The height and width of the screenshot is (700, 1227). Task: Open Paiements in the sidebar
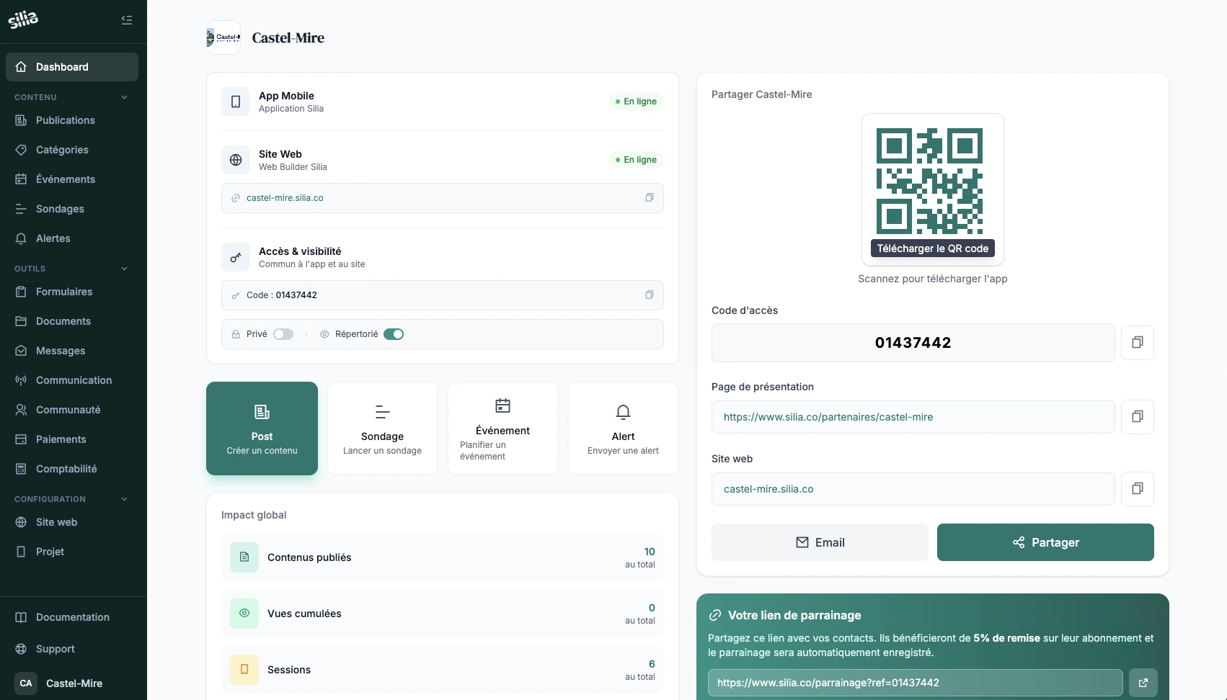coord(72,439)
